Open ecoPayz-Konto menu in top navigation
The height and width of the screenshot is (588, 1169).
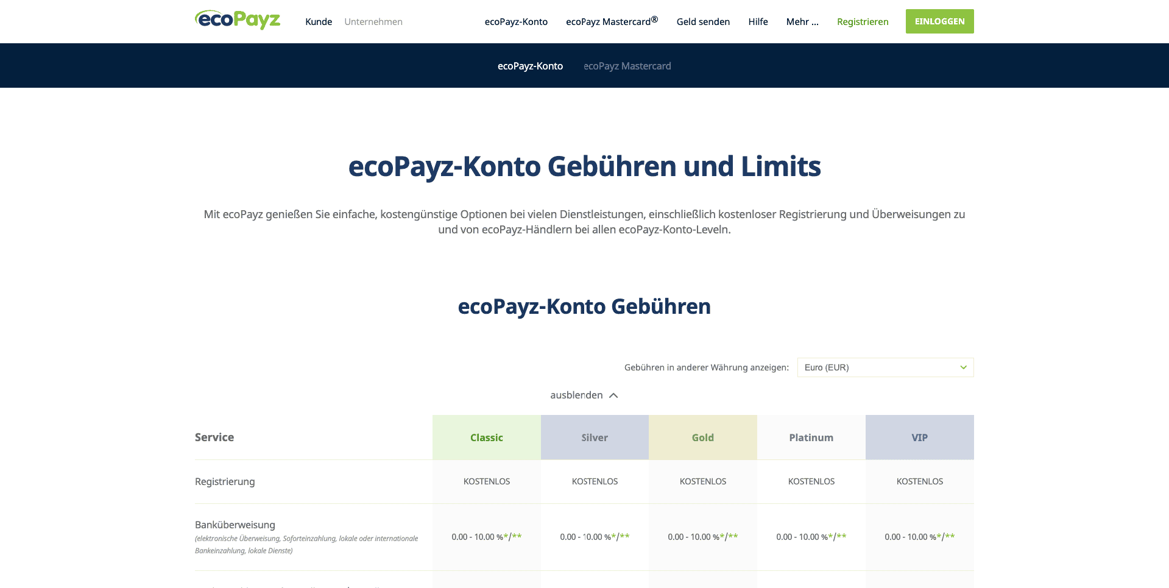[x=516, y=22]
